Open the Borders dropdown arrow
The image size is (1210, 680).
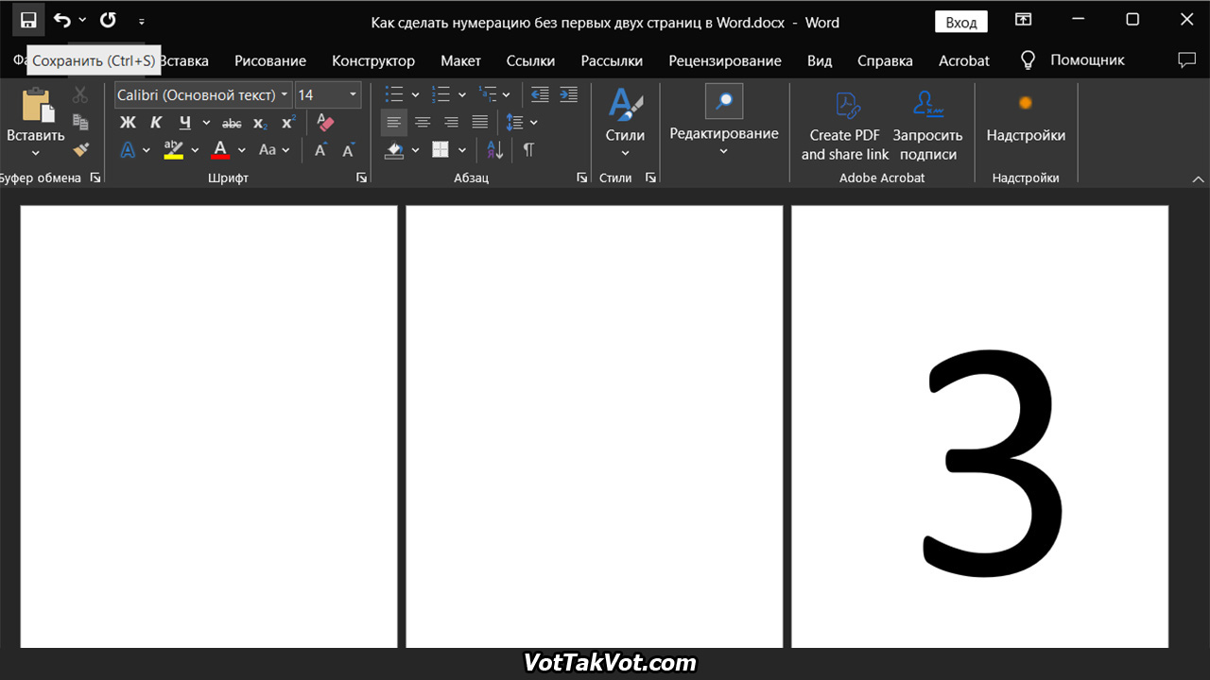(462, 150)
